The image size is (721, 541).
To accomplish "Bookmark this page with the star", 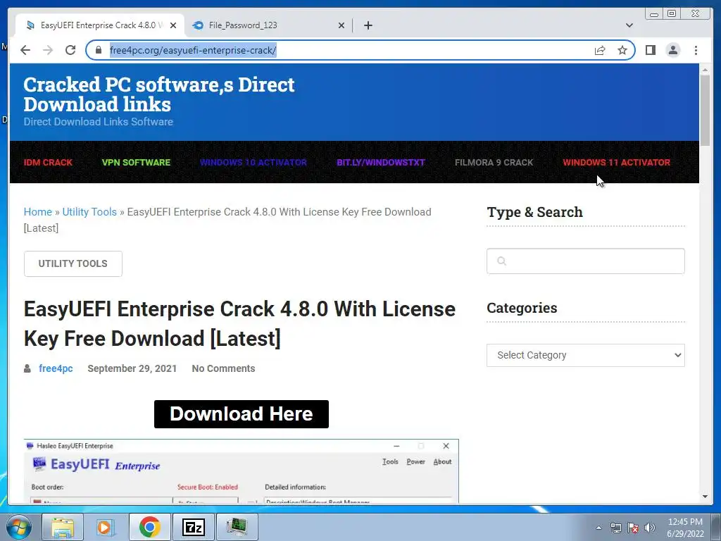I will [x=622, y=50].
